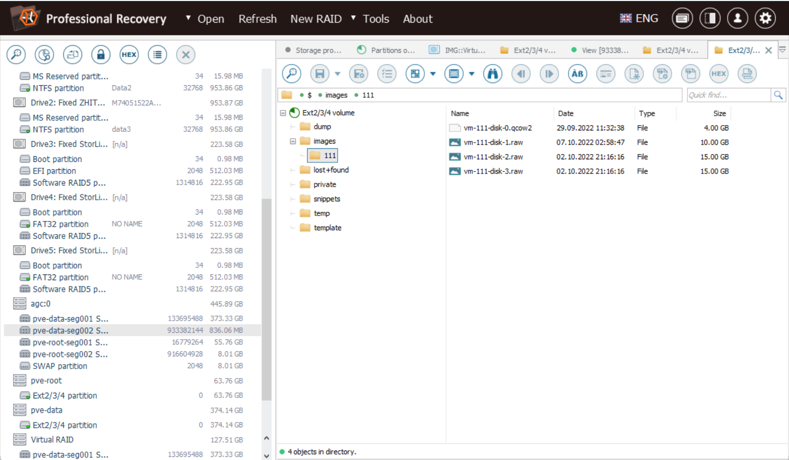The width and height of the screenshot is (789, 460).
Task: Select the pve-data-seg001 S... row under agc:0
Action: click(x=131, y=319)
